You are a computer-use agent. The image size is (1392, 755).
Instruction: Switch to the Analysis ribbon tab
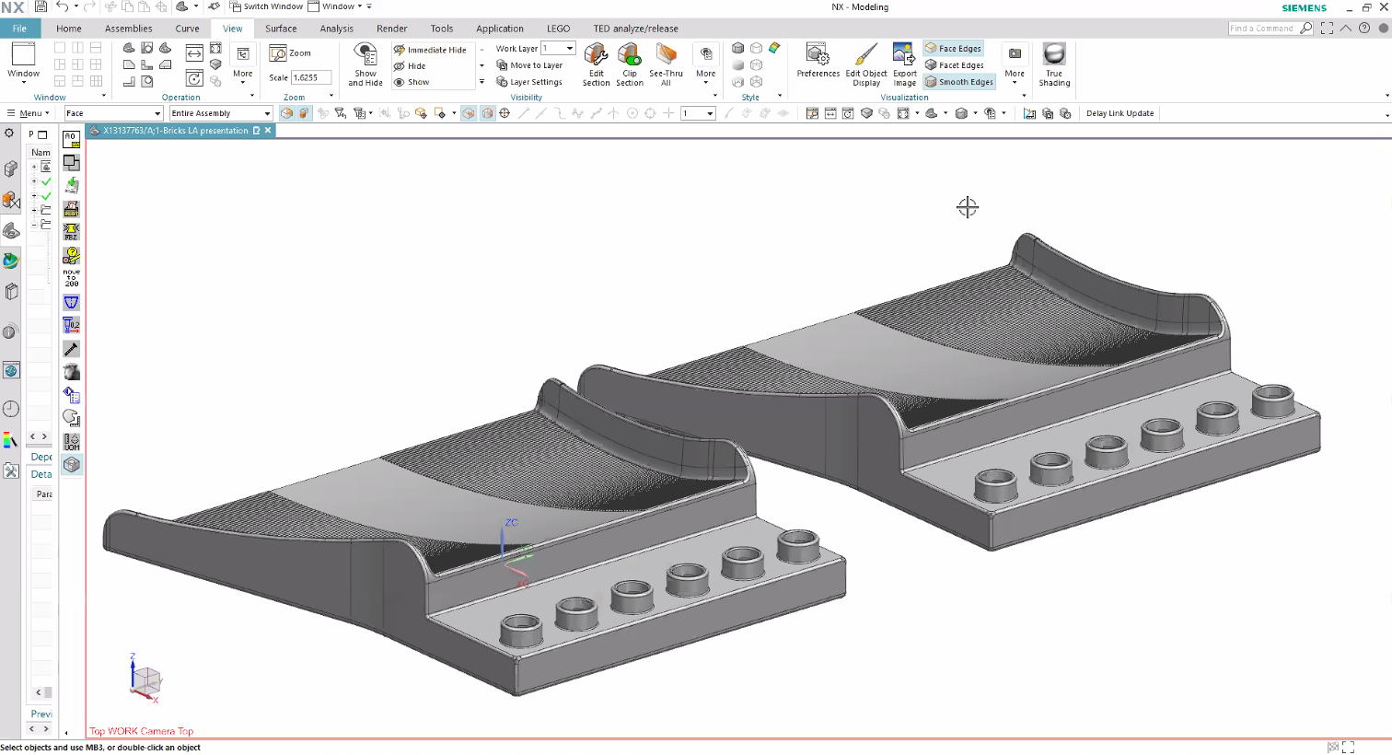click(x=337, y=29)
